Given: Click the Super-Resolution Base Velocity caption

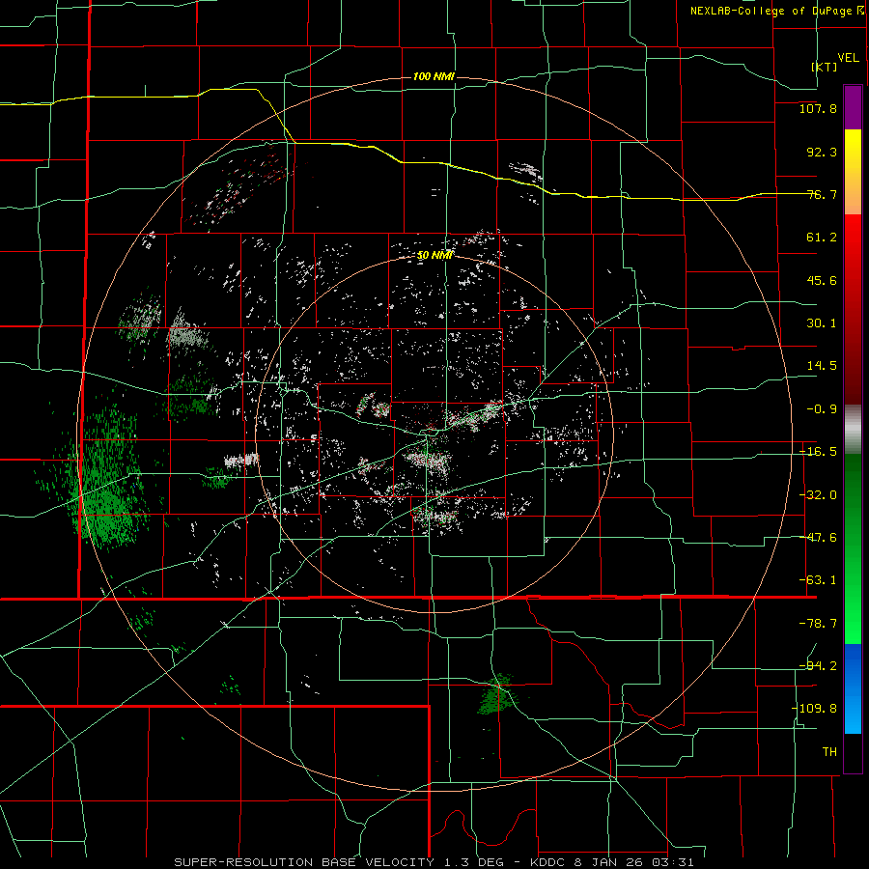Looking at the screenshot, I should [434, 862].
